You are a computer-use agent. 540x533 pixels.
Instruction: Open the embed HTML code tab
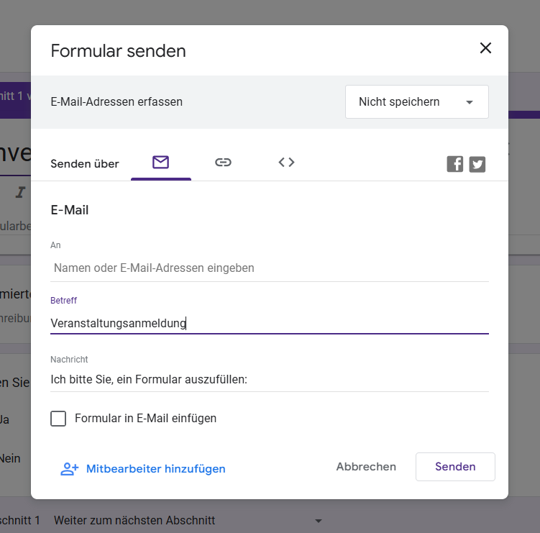[286, 163]
